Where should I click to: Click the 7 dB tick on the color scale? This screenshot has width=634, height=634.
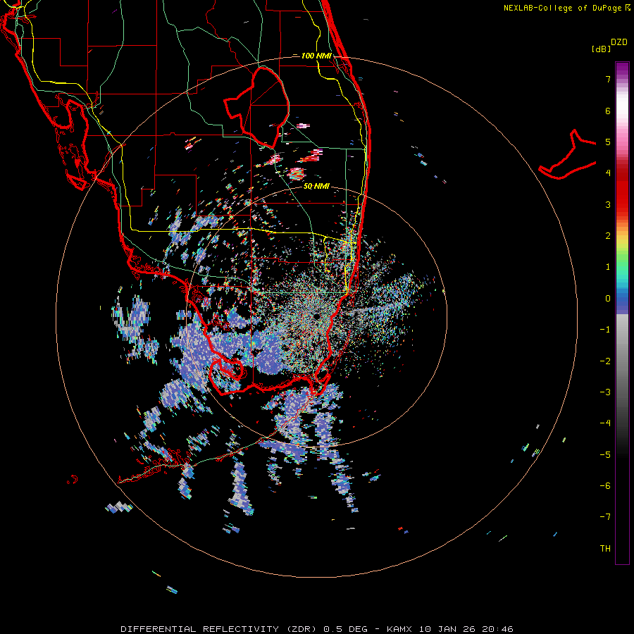tap(608, 79)
